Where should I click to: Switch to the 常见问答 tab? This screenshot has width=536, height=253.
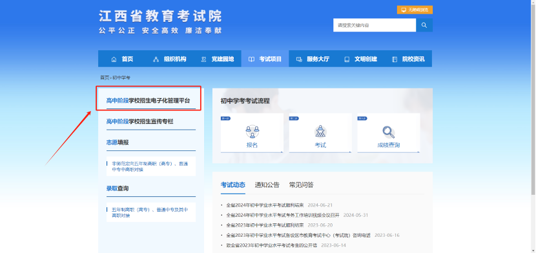(301, 185)
